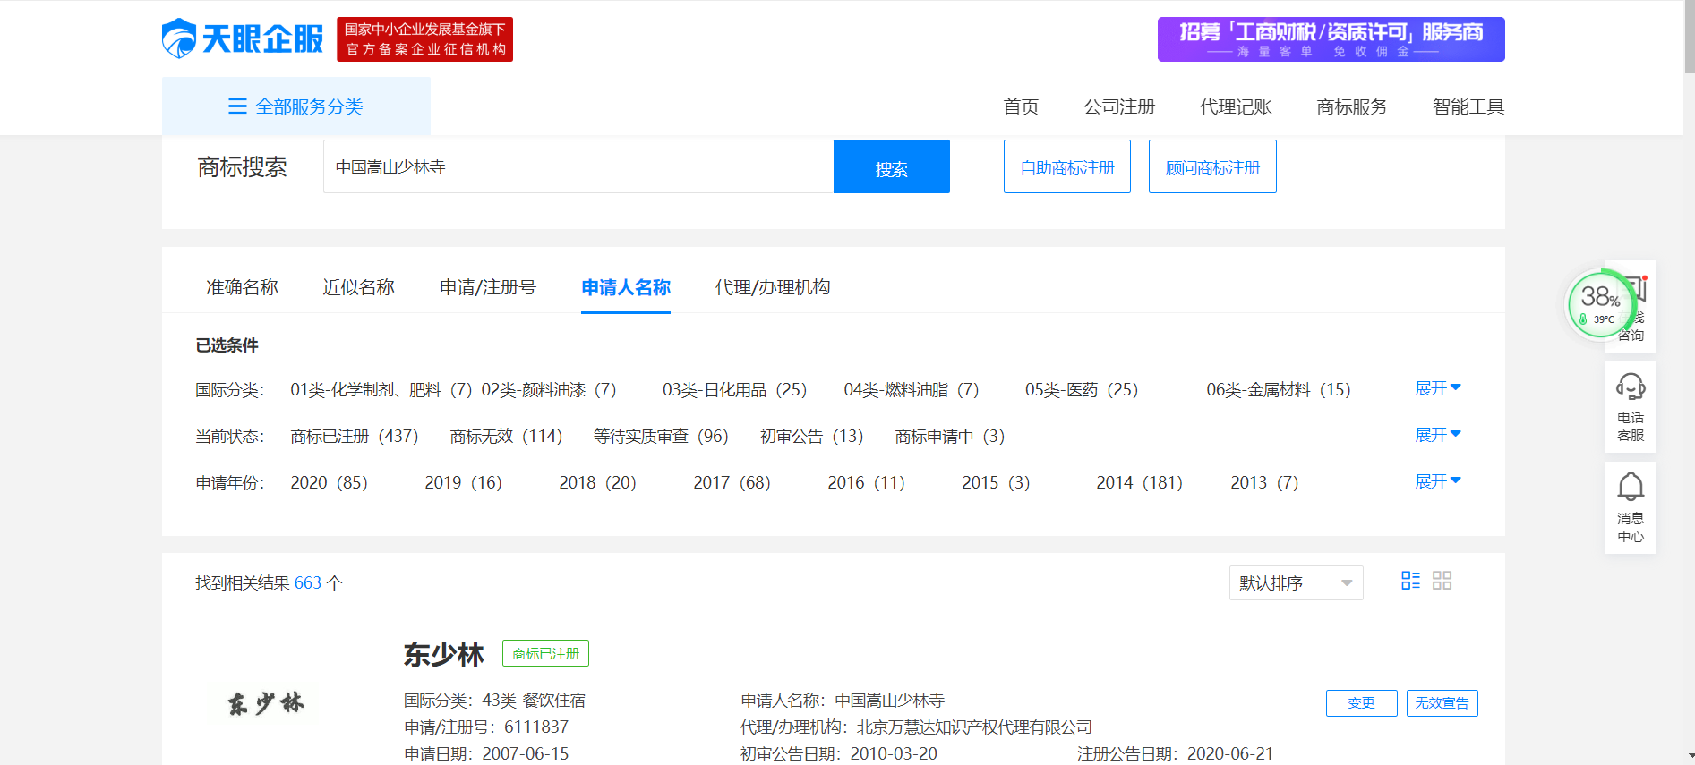The width and height of the screenshot is (1695, 765).
Task: Click the 天眼企服 logo
Action: (x=243, y=38)
